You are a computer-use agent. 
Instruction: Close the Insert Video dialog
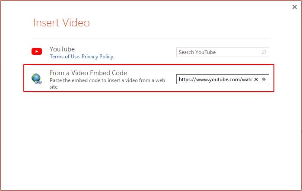tap(295, 7)
